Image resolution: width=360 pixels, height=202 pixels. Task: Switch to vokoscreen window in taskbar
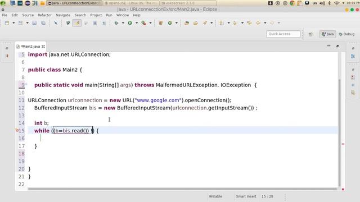(188, 3)
